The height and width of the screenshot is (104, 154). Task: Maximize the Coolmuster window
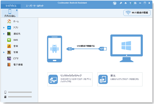coord(145,3)
